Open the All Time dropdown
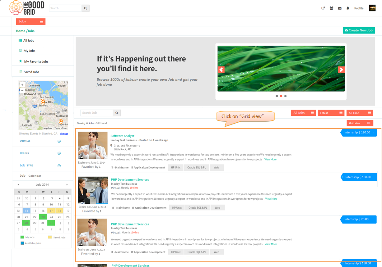The image size is (382, 267). [360, 113]
